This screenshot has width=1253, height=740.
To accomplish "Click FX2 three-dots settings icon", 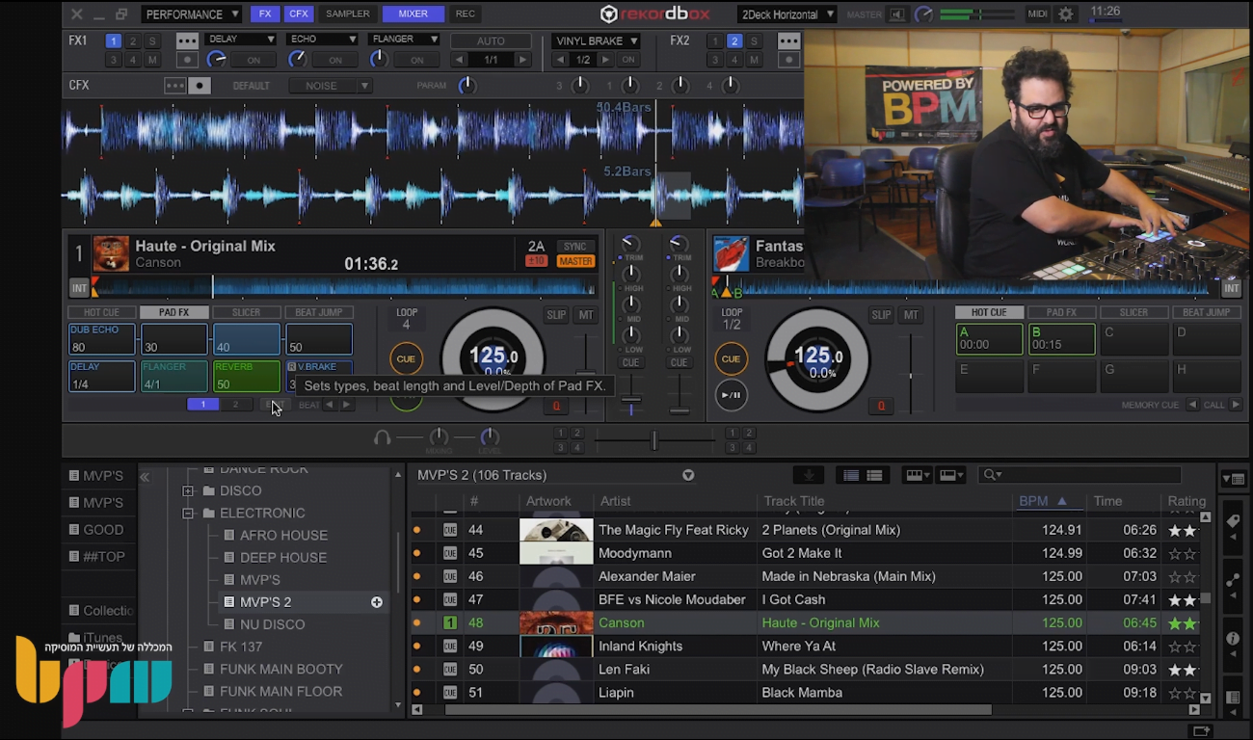I will point(788,40).
